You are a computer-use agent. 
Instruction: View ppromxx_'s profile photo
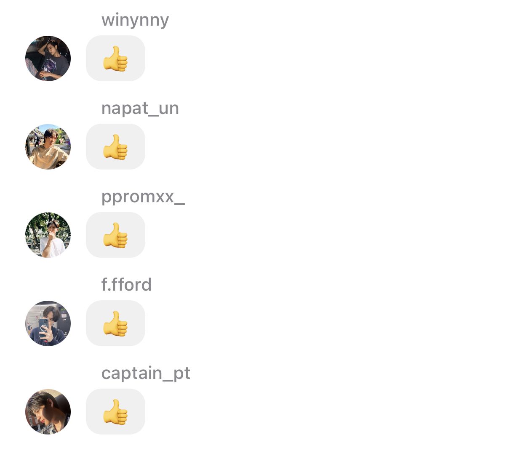click(48, 235)
